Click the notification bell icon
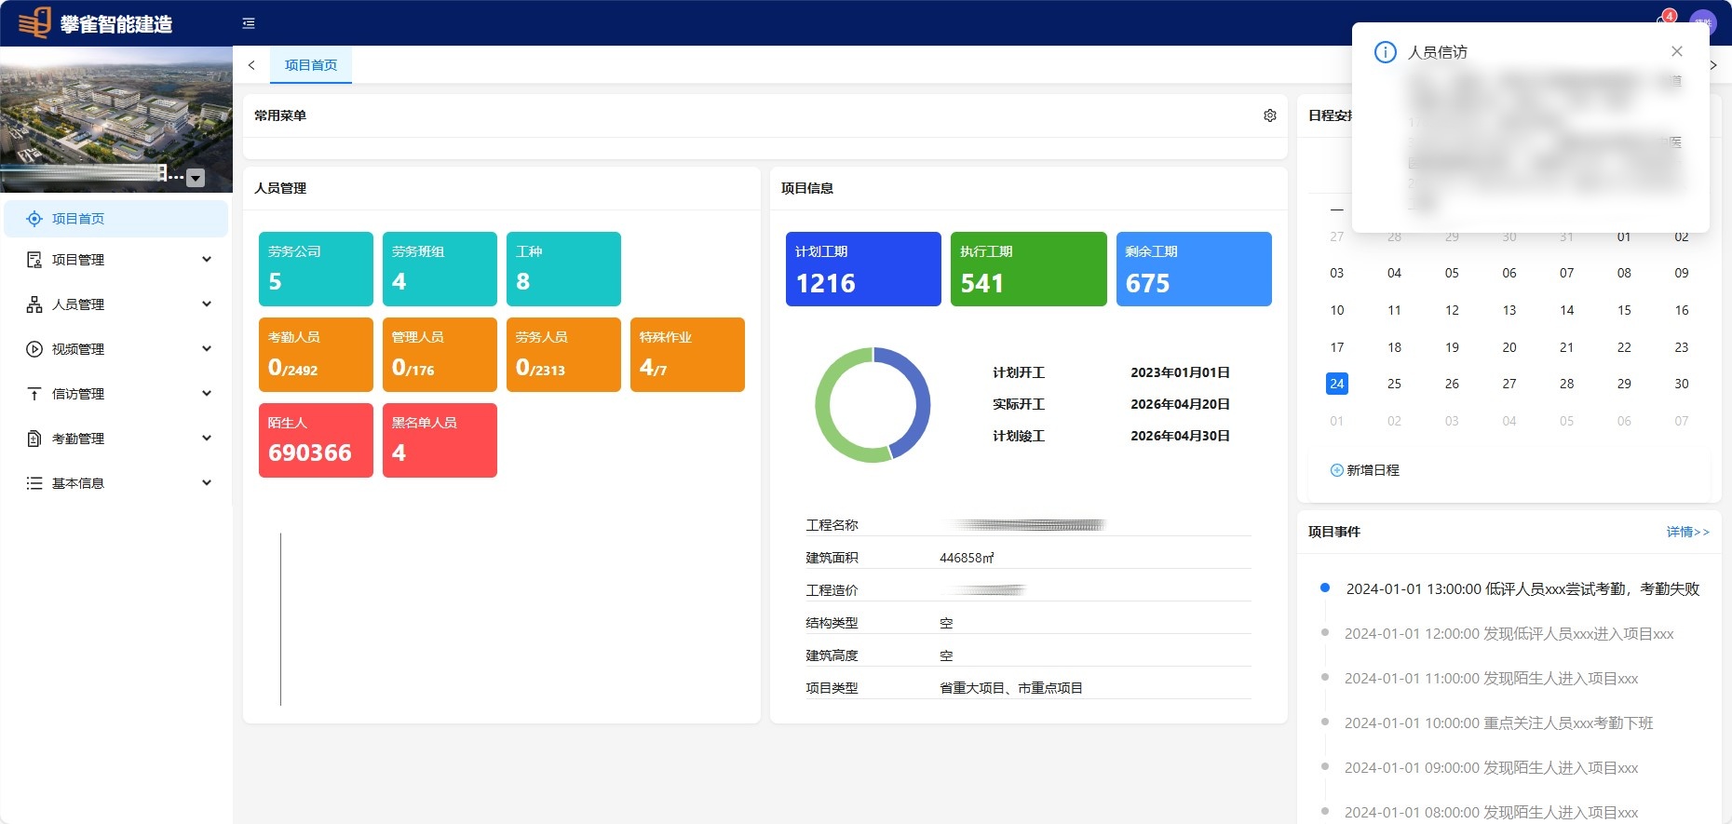The image size is (1732, 824). 1663,21
